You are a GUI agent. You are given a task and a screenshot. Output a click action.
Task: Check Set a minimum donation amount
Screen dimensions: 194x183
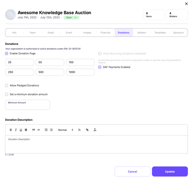coord(7,94)
